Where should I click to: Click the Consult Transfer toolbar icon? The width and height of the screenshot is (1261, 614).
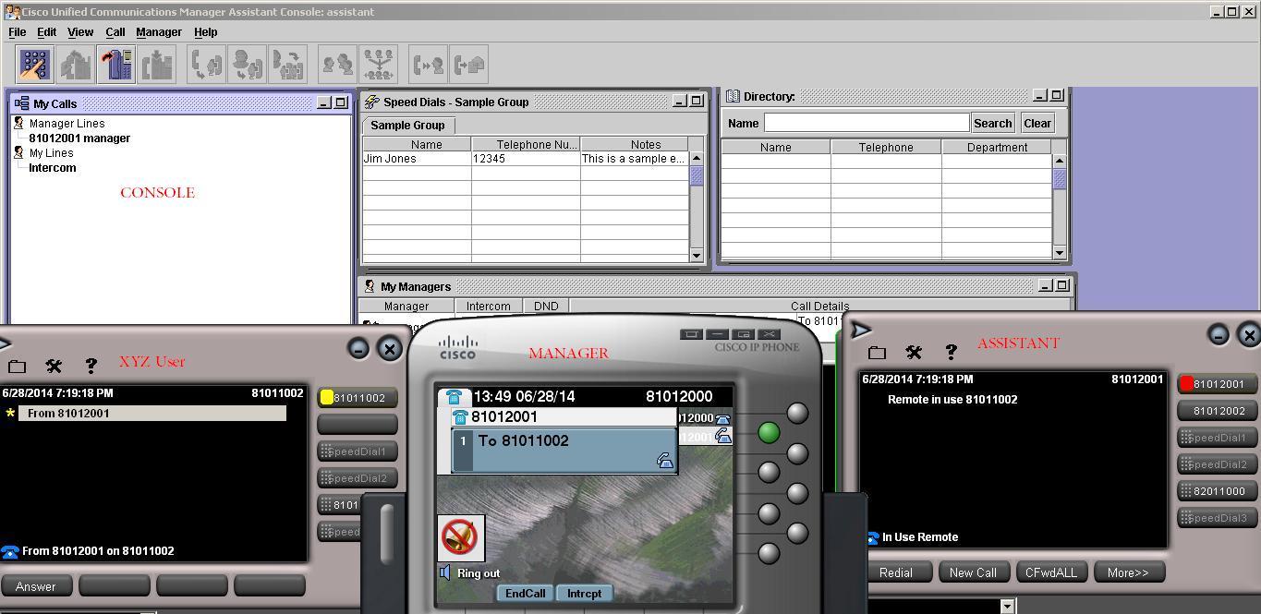(247, 65)
